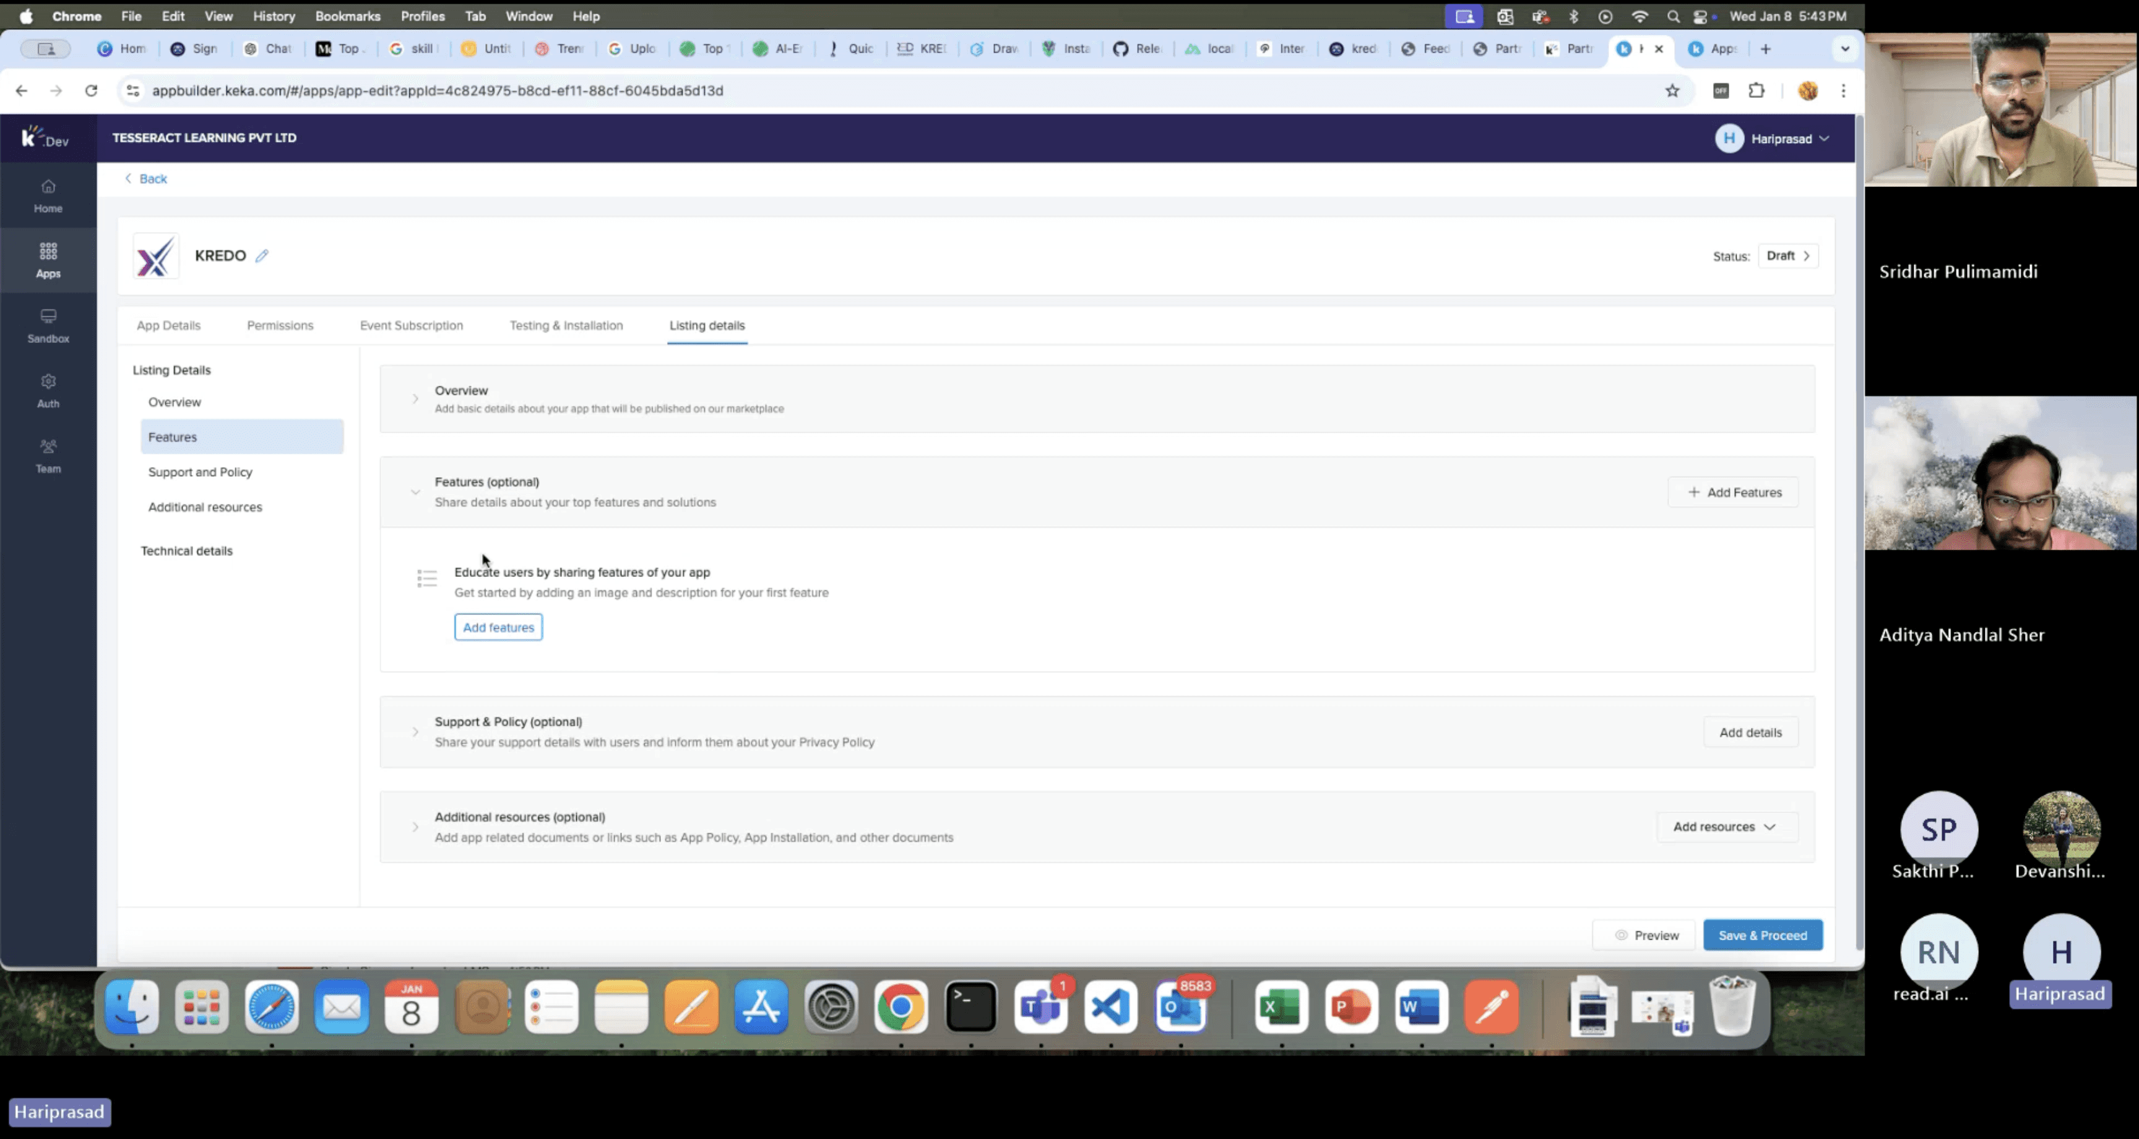Click the outlined Add features button

498,627
